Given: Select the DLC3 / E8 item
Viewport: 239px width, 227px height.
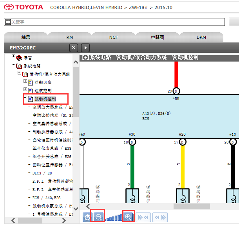Looking at the screenshot, I should [42, 173].
